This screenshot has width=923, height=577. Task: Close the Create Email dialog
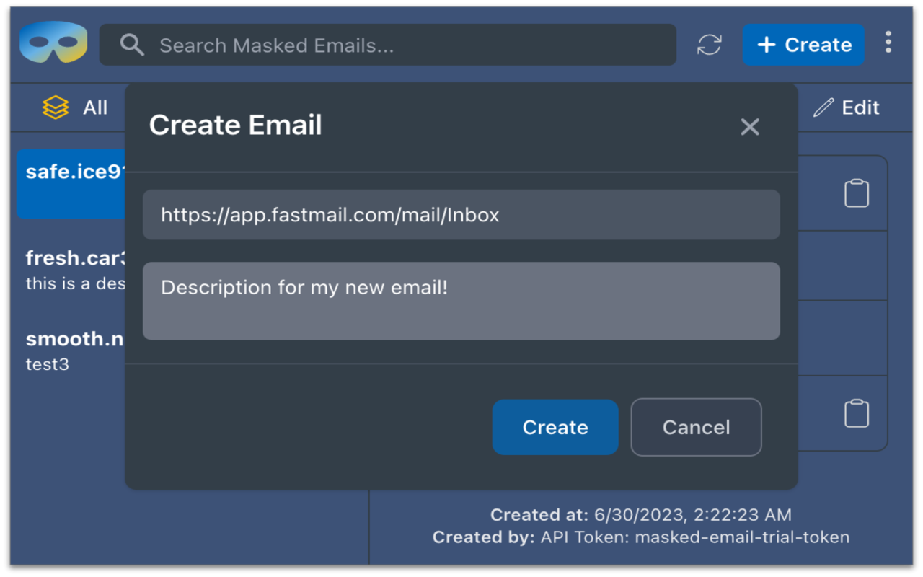click(x=750, y=127)
